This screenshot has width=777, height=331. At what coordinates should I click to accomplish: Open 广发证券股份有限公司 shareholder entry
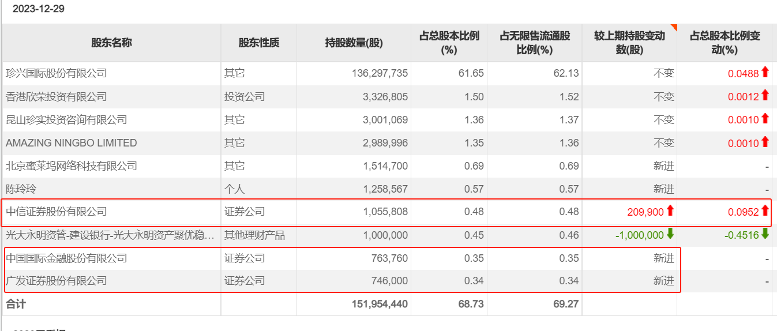pyautogui.click(x=57, y=281)
